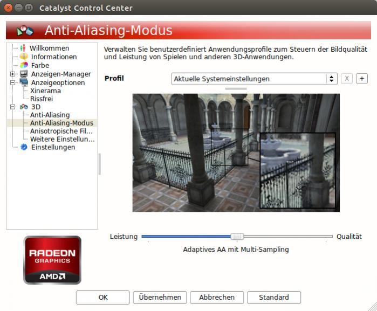Collapse the Anzeigeoptionen tree node
The image size is (377, 311).
tap(13, 82)
